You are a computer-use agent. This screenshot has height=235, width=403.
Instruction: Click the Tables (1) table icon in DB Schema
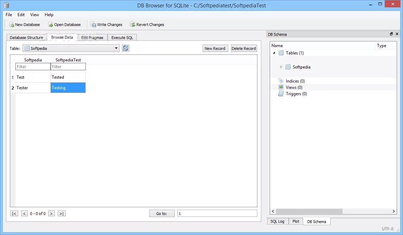click(x=281, y=53)
